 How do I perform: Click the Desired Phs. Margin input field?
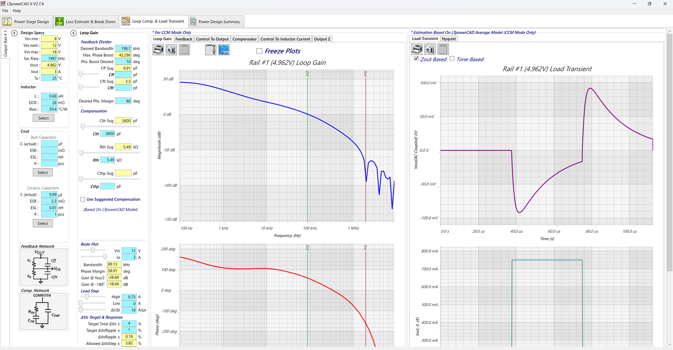[x=123, y=101]
